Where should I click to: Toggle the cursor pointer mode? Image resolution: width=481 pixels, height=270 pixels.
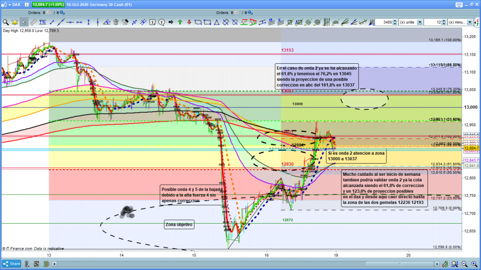23,22
